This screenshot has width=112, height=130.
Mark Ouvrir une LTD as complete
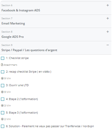(x=3, y=86)
